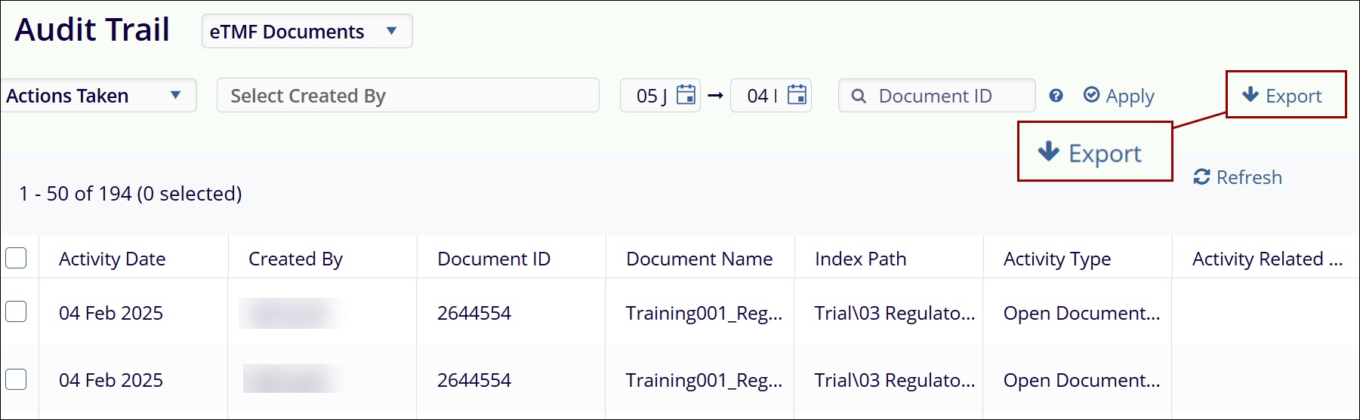
Task: Click the Export download arrow in toolbar
Action: pos(1251,95)
